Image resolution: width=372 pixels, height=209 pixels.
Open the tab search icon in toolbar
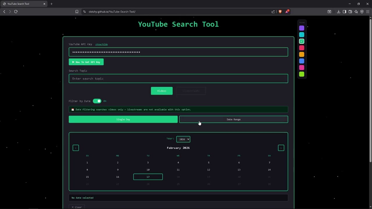click(329, 12)
